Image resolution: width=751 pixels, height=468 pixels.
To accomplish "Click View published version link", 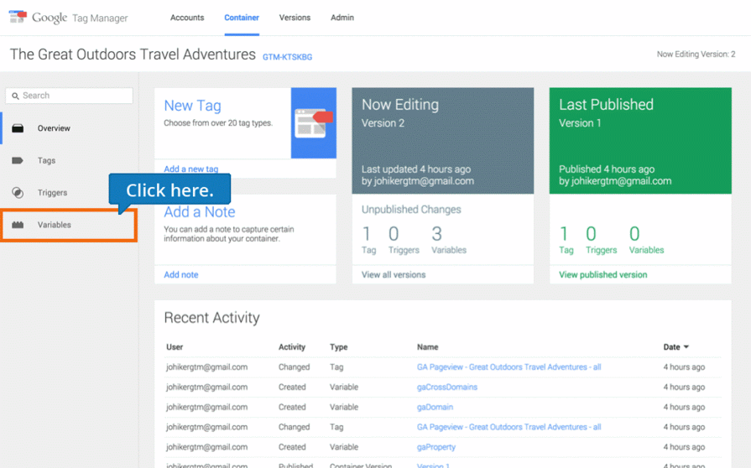I will (603, 274).
